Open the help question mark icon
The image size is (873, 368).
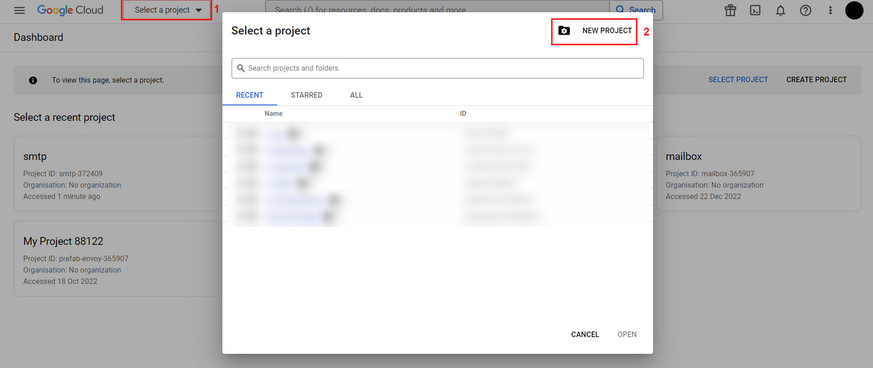click(x=805, y=10)
